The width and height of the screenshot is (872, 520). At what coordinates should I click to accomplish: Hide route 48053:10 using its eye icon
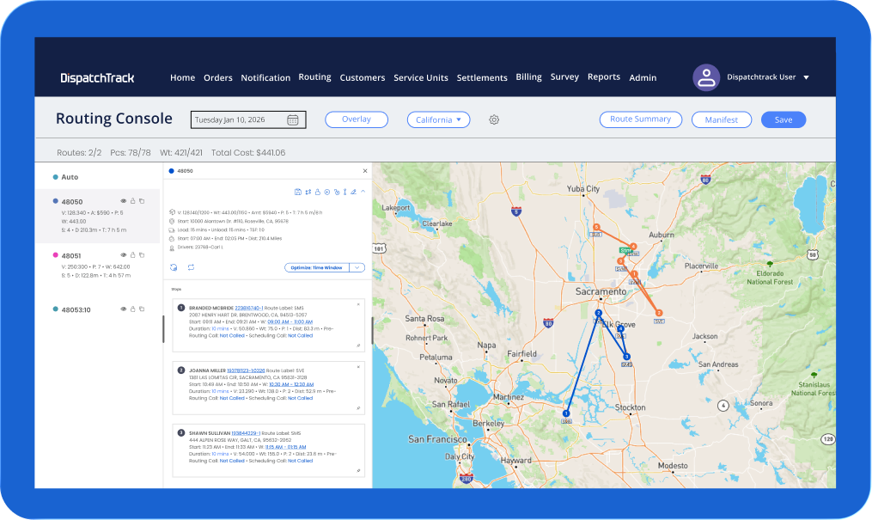124,309
